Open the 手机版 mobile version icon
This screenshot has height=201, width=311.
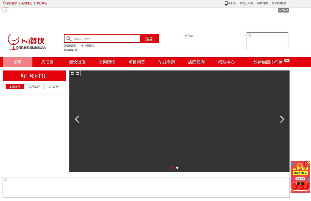(x=226, y=3)
